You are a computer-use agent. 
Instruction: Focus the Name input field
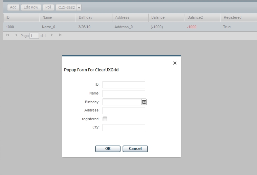tap(124, 93)
